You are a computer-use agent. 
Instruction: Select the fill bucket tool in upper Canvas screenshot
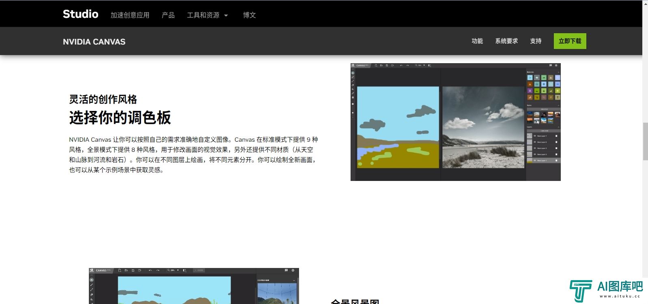[x=353, y=89]
